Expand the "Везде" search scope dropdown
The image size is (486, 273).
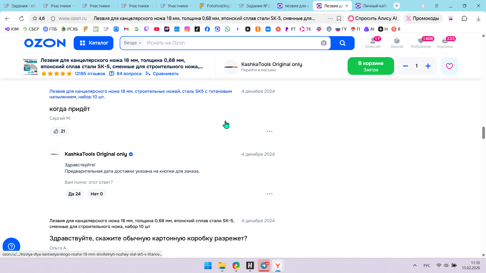pyautogui.click(x=132, y=43)
